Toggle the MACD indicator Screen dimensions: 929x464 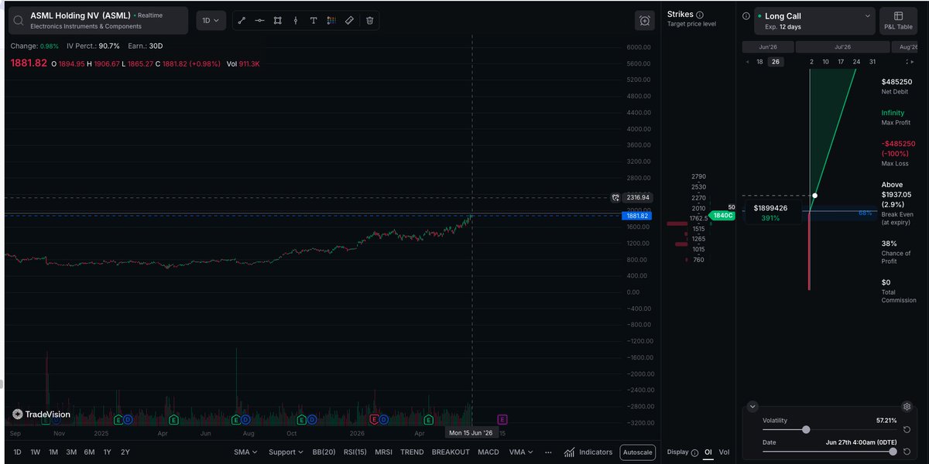click(488, 452)
